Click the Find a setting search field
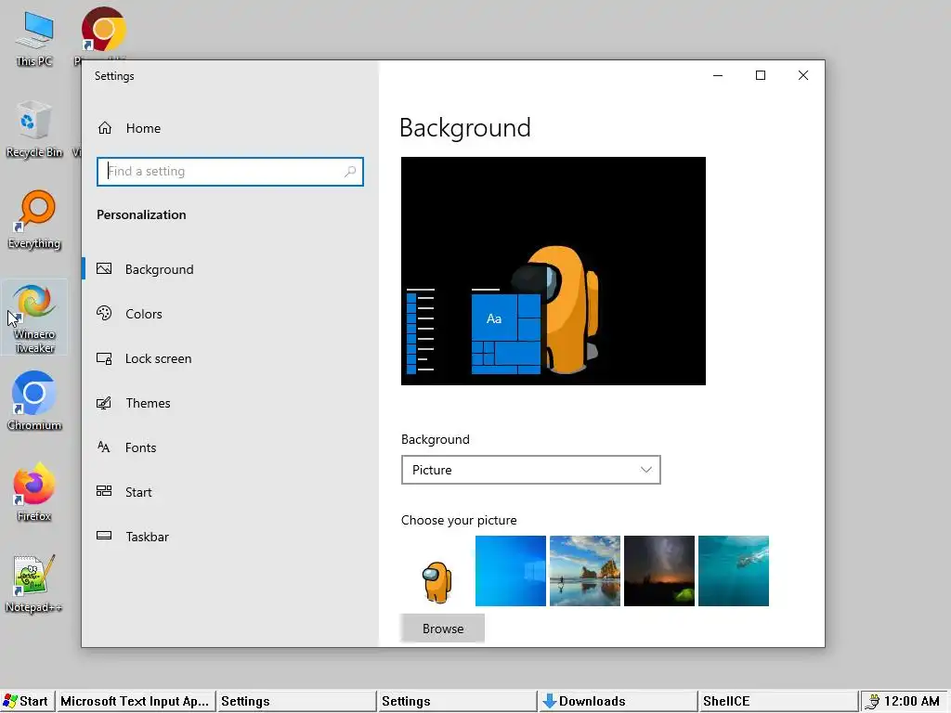 coord(230,172)
